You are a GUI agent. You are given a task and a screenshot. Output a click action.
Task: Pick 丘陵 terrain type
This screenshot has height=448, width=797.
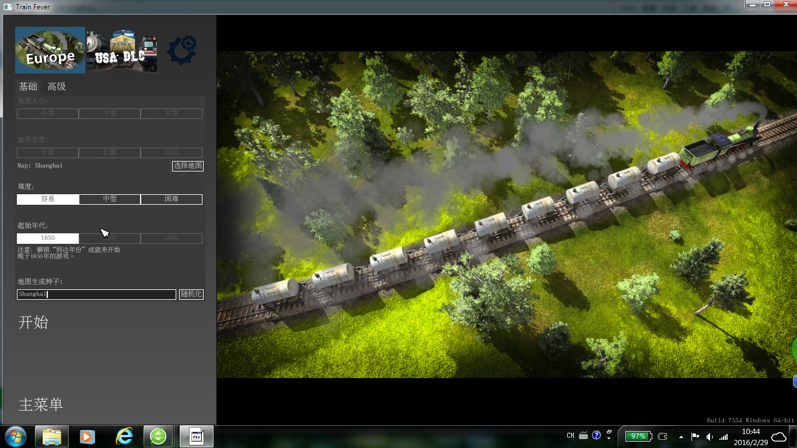click(110, 152)
